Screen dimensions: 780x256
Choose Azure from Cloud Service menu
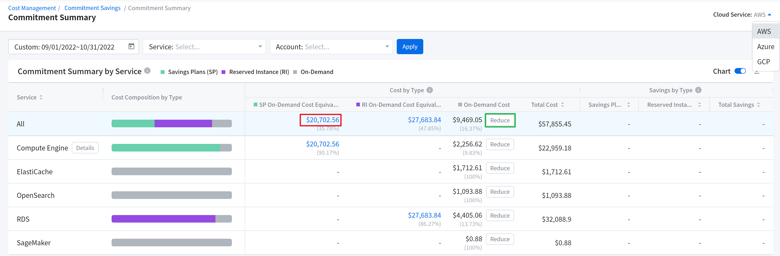tap(765, 47)
